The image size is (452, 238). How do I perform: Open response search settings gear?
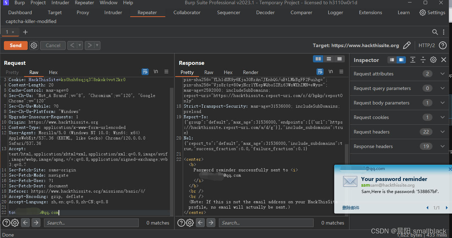tap(190, 223)
